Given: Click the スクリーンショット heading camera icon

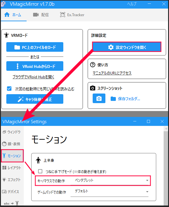Looking at the screenshot, I should click(x=93, y=88).
